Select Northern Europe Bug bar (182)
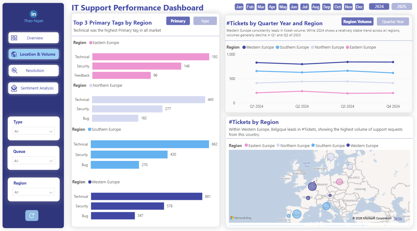417x231 pixels. [x=115, y=118]
